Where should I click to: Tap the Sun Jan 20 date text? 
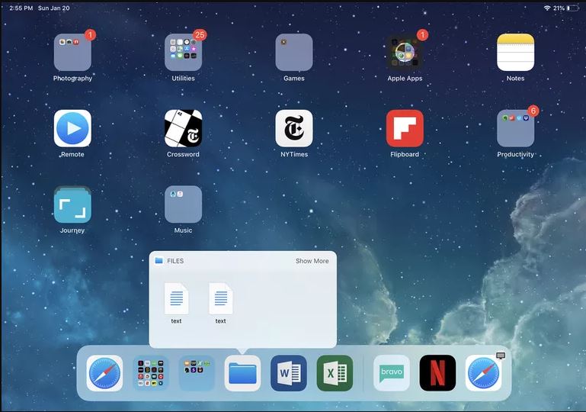pos(54,8)
